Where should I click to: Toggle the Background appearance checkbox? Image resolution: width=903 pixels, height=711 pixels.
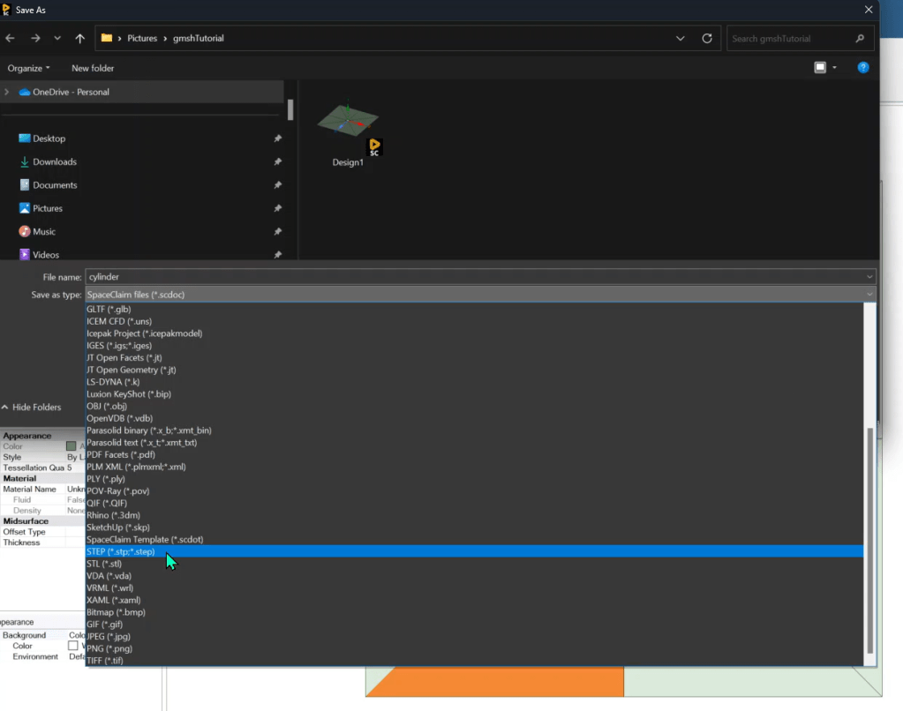click(x=73, y=646)
